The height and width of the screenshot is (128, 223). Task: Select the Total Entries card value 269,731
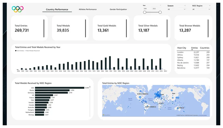(22, 30)
